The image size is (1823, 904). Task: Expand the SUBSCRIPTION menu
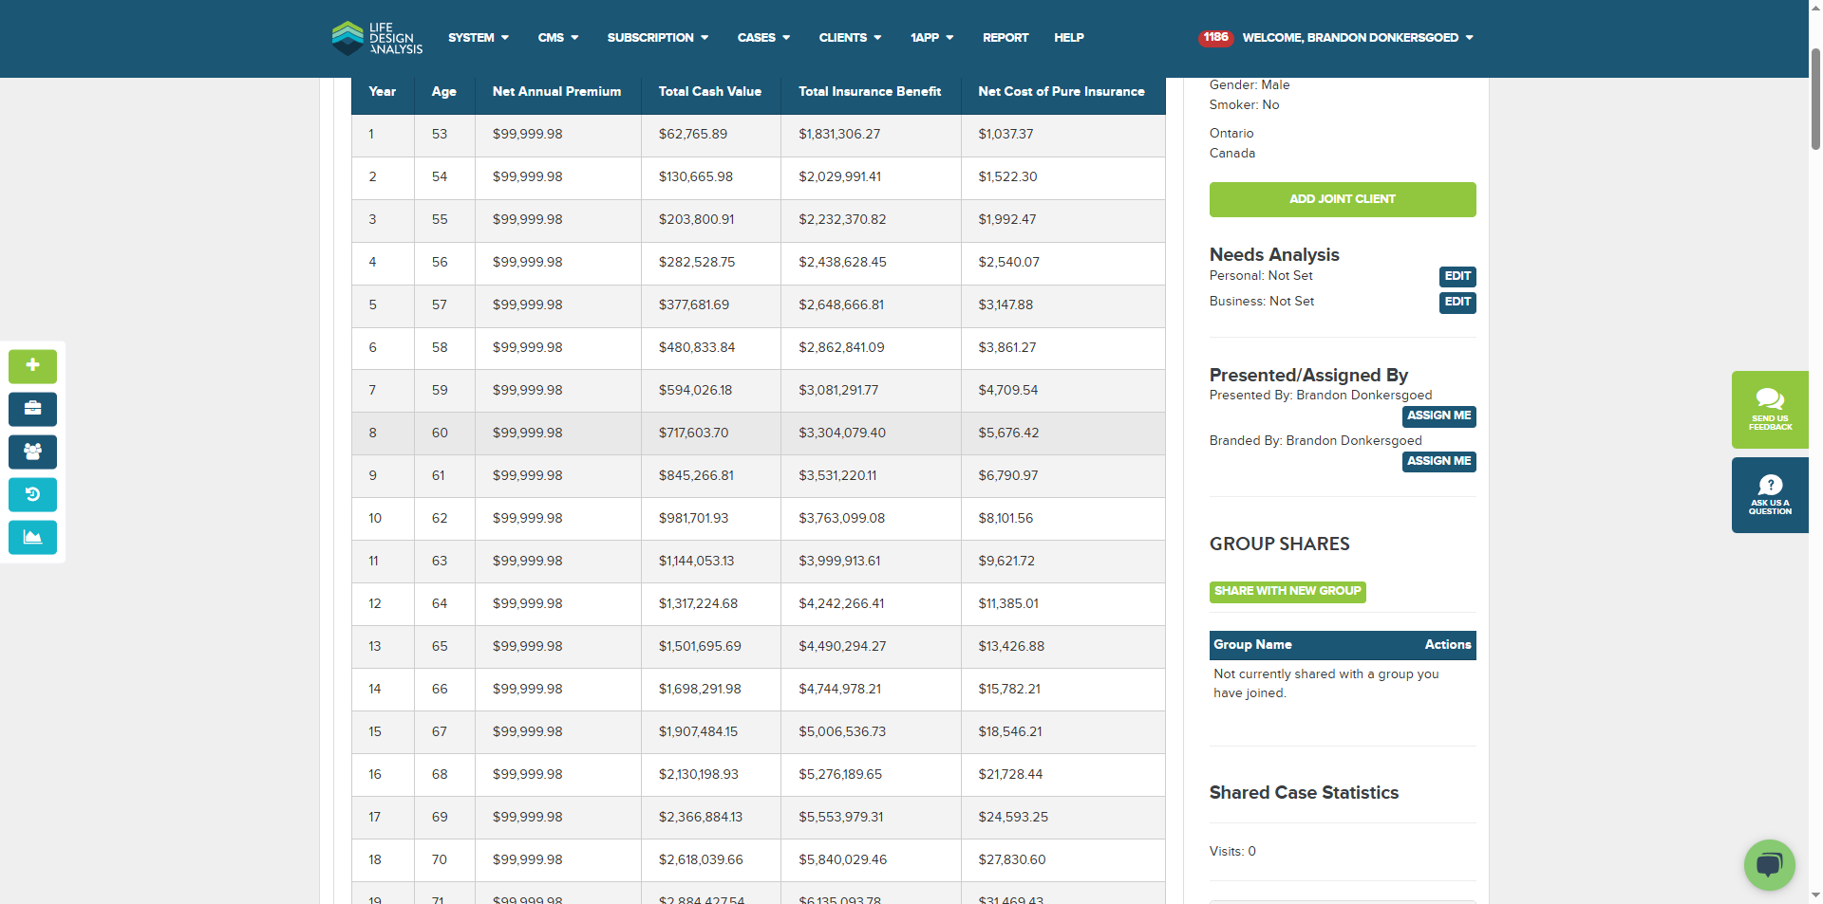(x=658, y=38)
